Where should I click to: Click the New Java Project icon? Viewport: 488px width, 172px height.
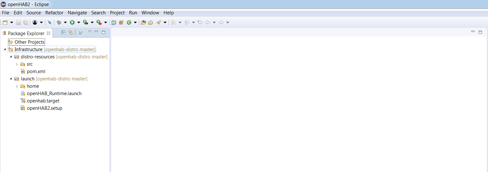pos(114,22)
